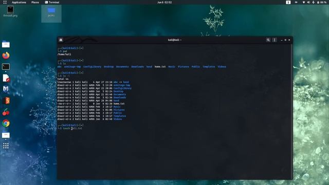Open the workspace indicator labeled 1
Viewport: 329px width, 185px height.
pos(288,2)
